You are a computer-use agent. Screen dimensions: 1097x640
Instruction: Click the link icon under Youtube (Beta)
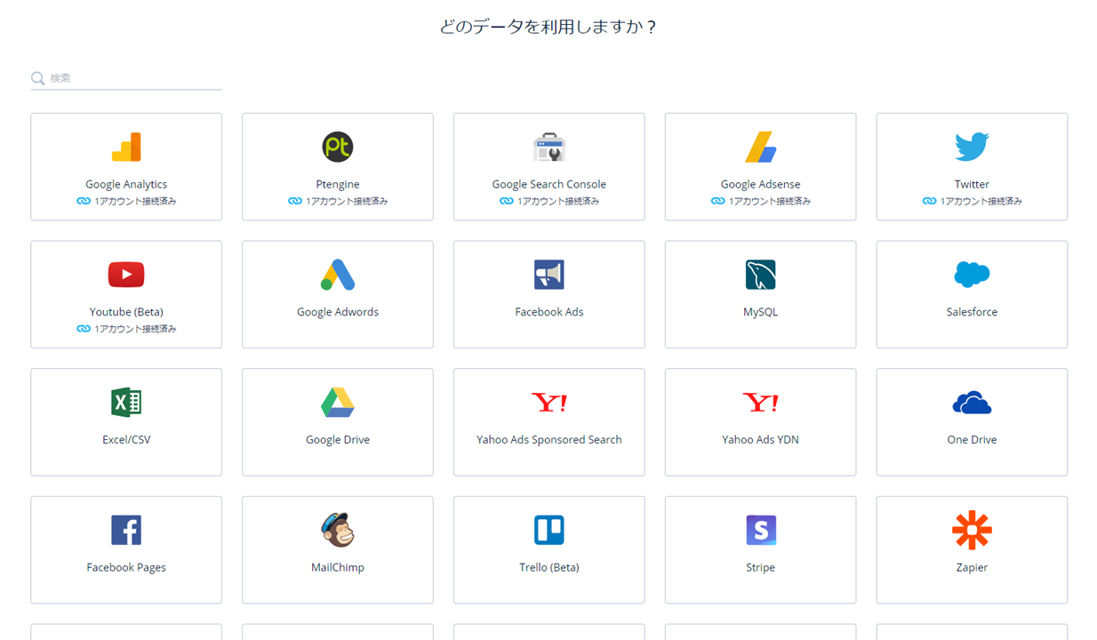point(84,330)
